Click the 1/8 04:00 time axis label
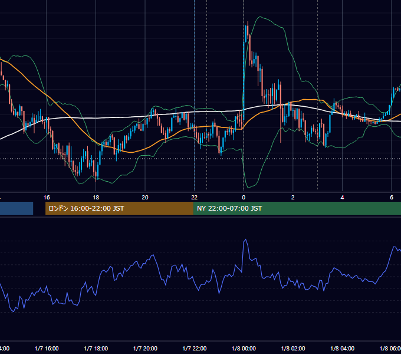 tap(343, 348)
